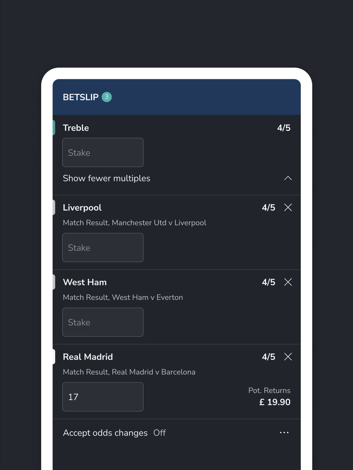Open the three-dots options menu
This screenshot has width=353, height=470.
[284, 433]
